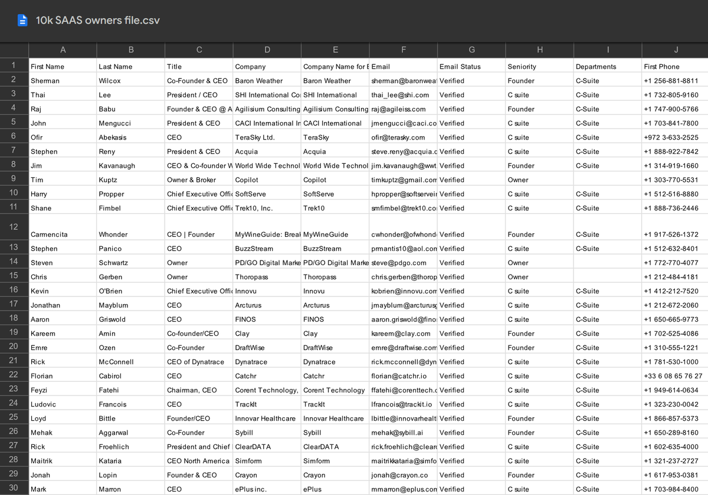Click the cell containing Froehlich
This screenshot has width=708, height=495.
pyautogui.click(x=131, y=446)
